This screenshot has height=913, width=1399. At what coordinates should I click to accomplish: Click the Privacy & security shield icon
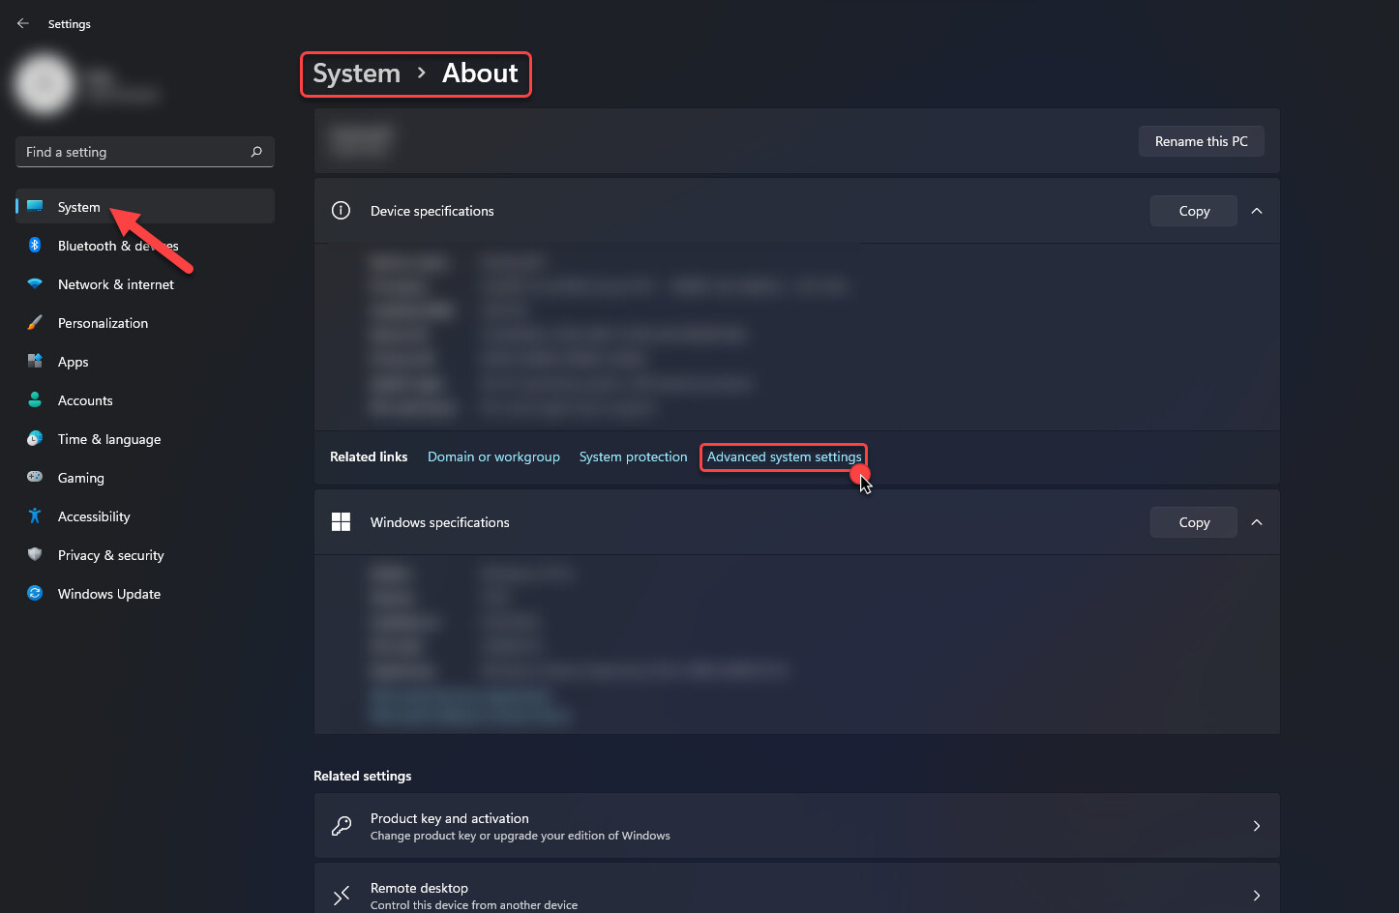coord(35,555)
